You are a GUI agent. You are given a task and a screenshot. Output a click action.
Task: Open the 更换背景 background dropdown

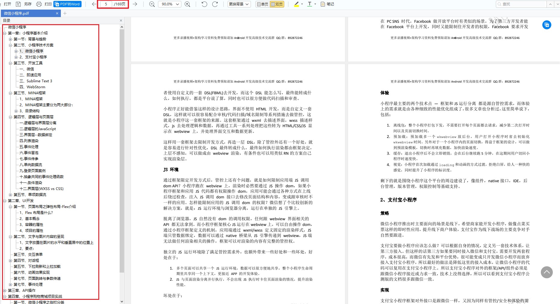click(239, 4)
